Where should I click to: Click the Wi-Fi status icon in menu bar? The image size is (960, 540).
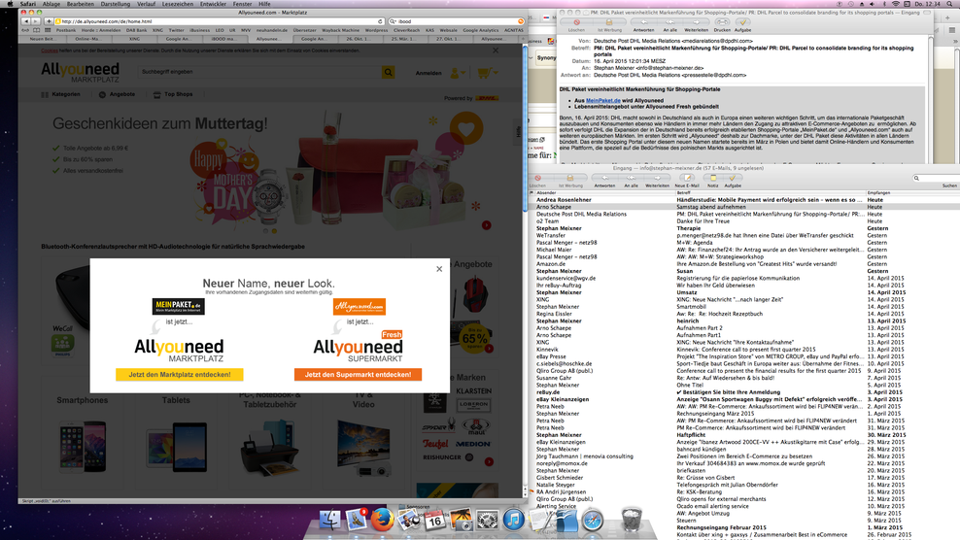coord(896,4)
